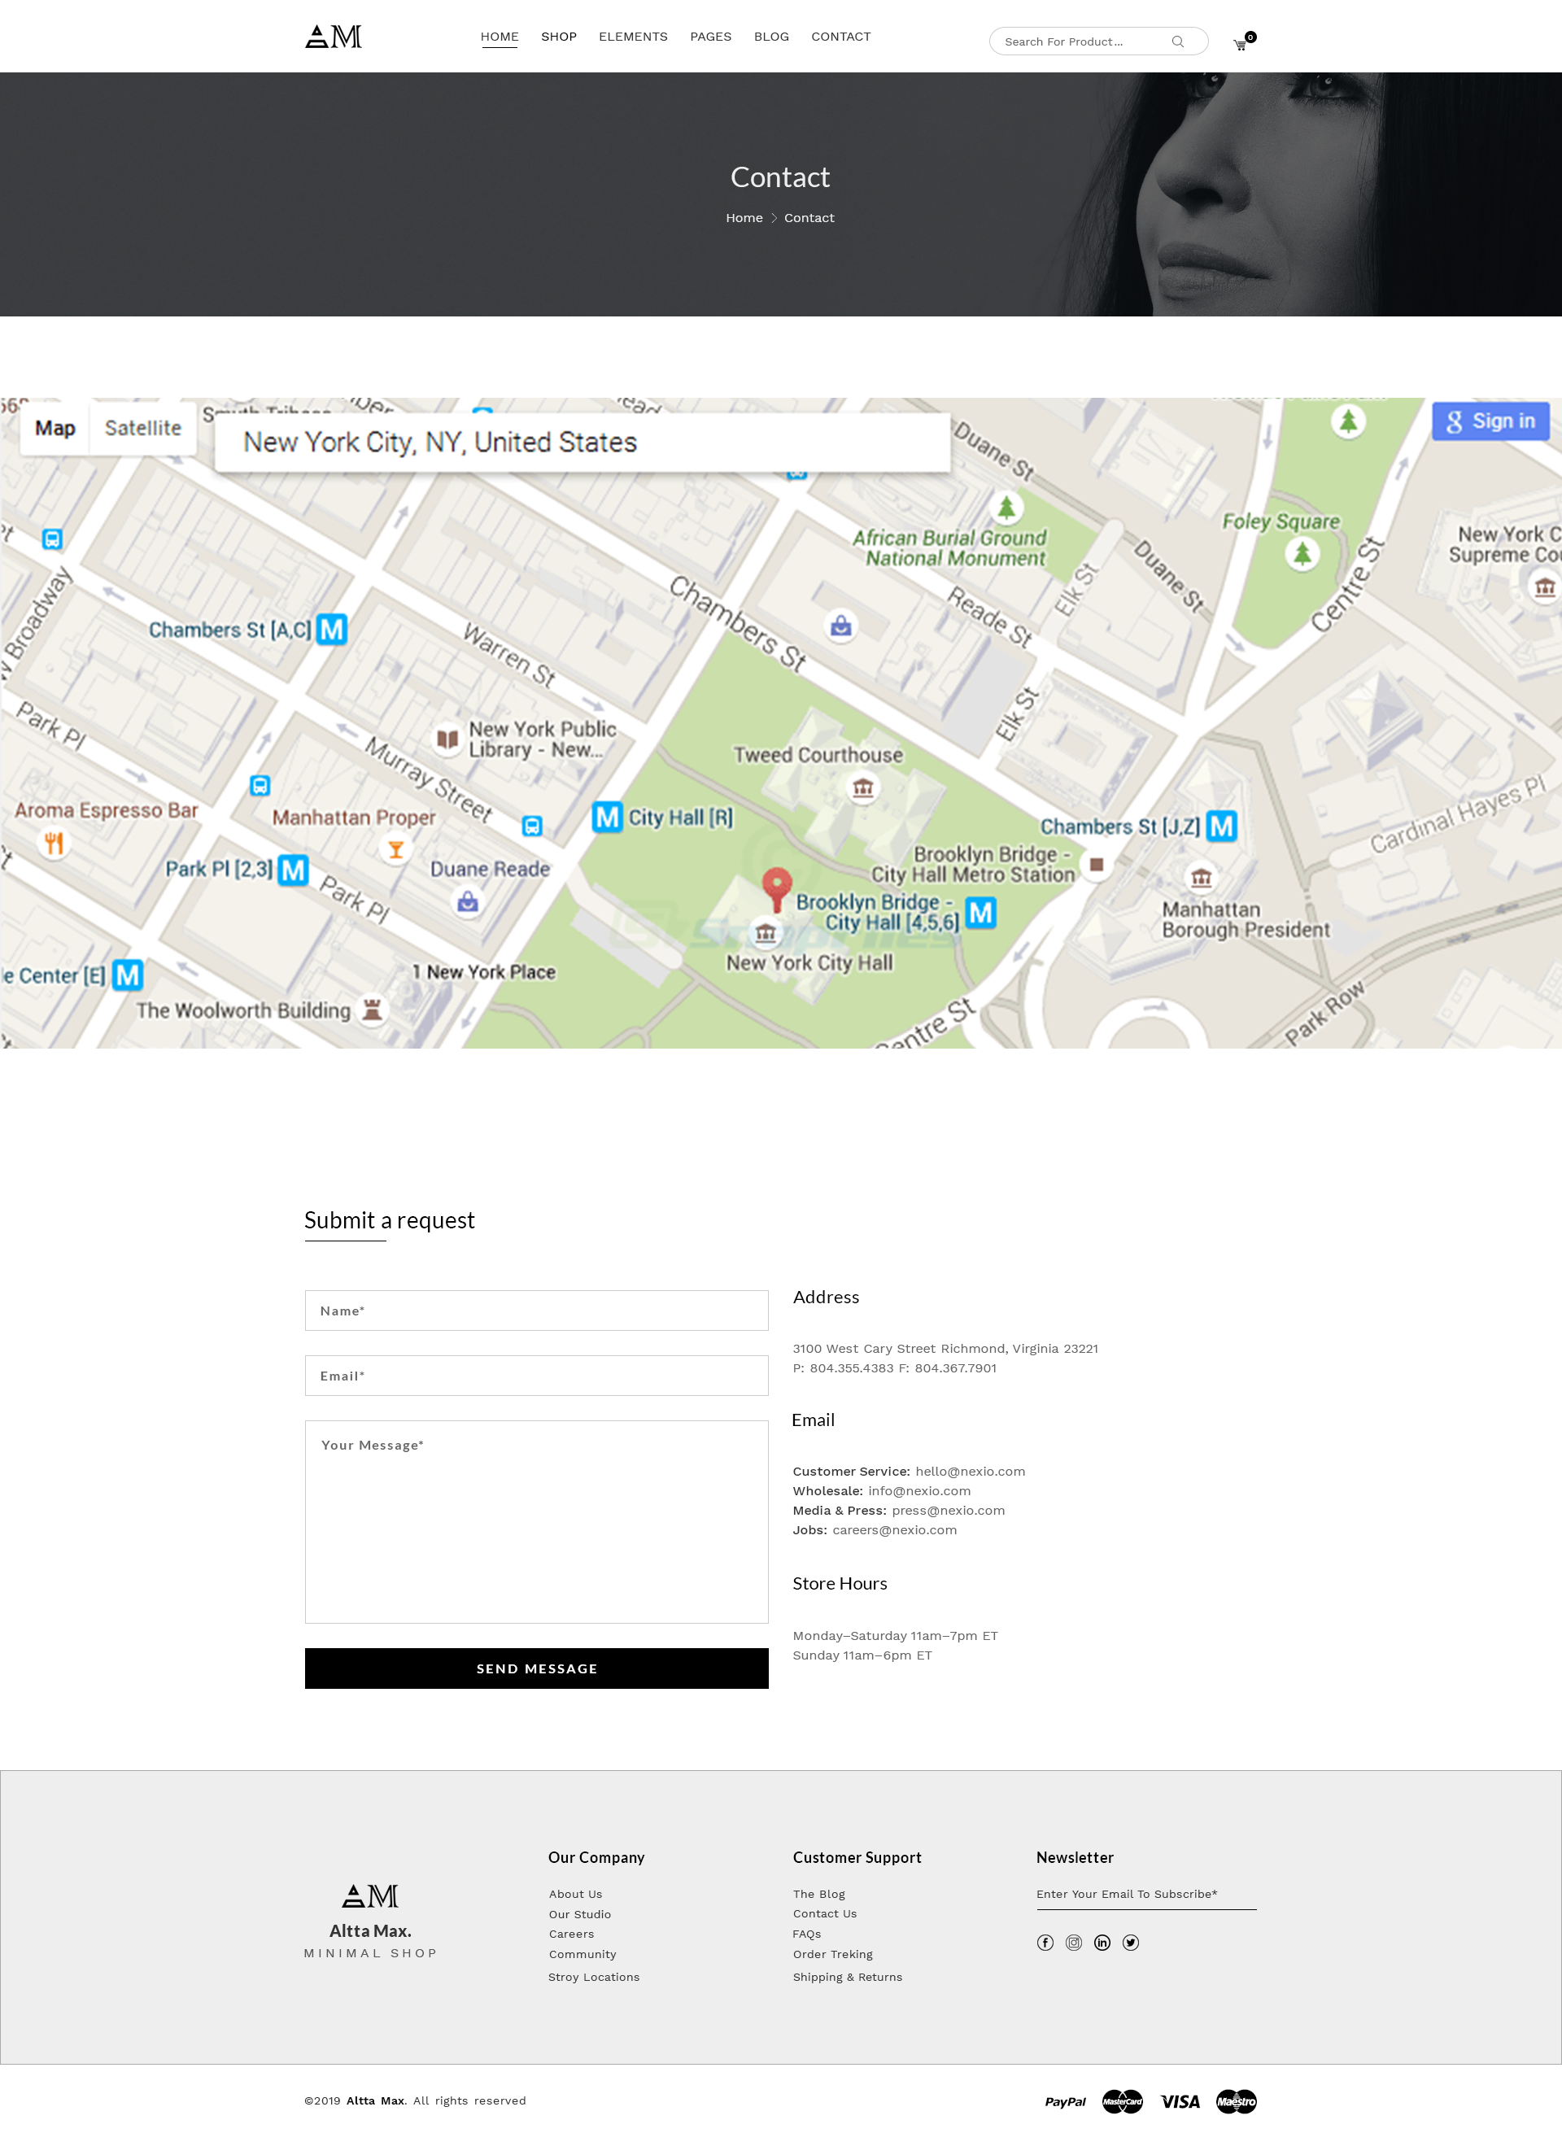Image resolution: width=1562 pixels, height=2146 pixels.
Task: Click the red map location pin
Action: tap(777, 886)
